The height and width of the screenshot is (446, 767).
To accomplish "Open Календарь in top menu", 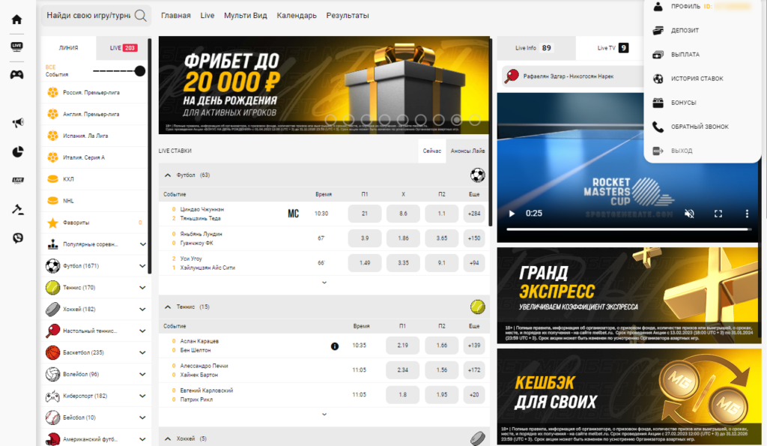I will point(297,16).
